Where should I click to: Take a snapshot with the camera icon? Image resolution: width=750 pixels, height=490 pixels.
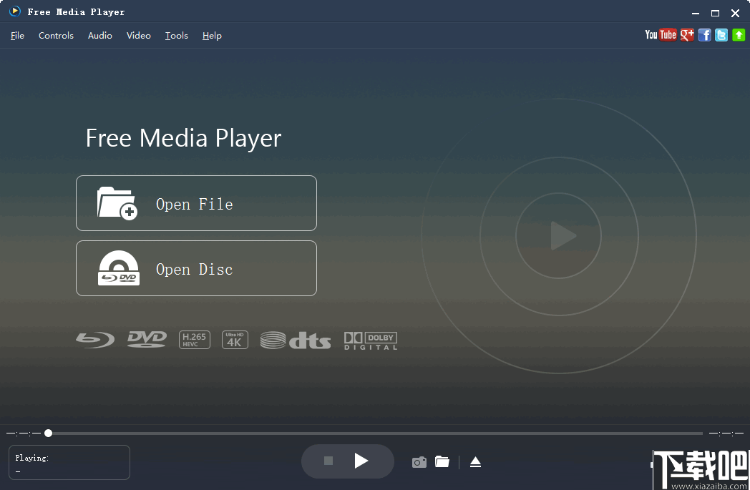pyautogui.click(x=419, y=462)
